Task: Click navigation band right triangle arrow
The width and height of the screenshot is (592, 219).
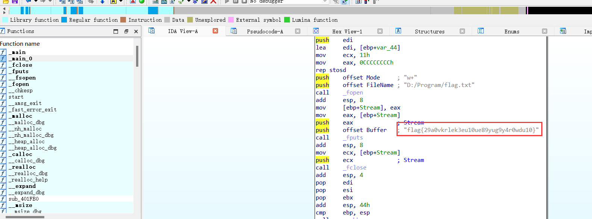Action: pyautogui.click(x=4, y=12)
